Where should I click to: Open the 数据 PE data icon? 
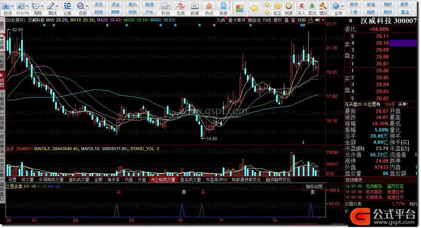[195, 6]
